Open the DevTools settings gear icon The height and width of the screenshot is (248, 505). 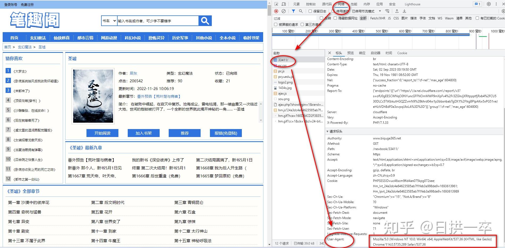489,4
